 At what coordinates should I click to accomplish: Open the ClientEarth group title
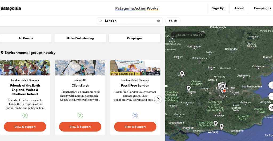80,85
